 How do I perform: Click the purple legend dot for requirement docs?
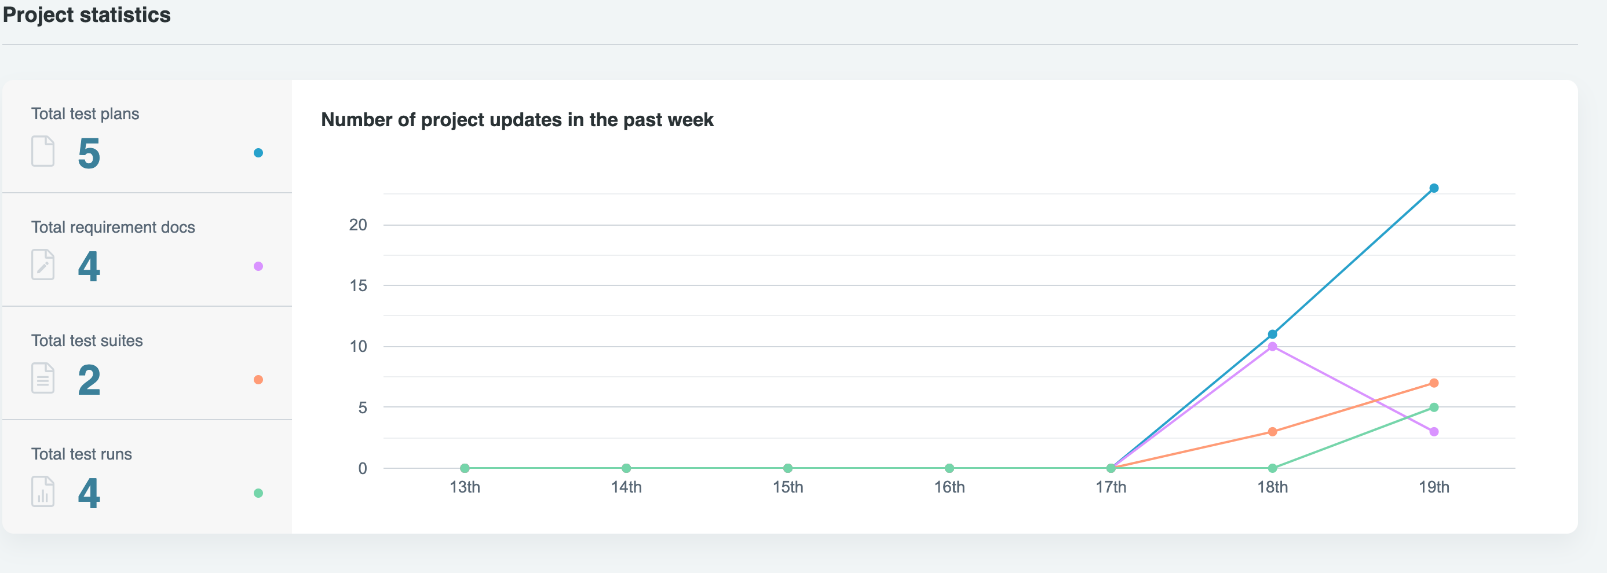(x=258, y=266)
